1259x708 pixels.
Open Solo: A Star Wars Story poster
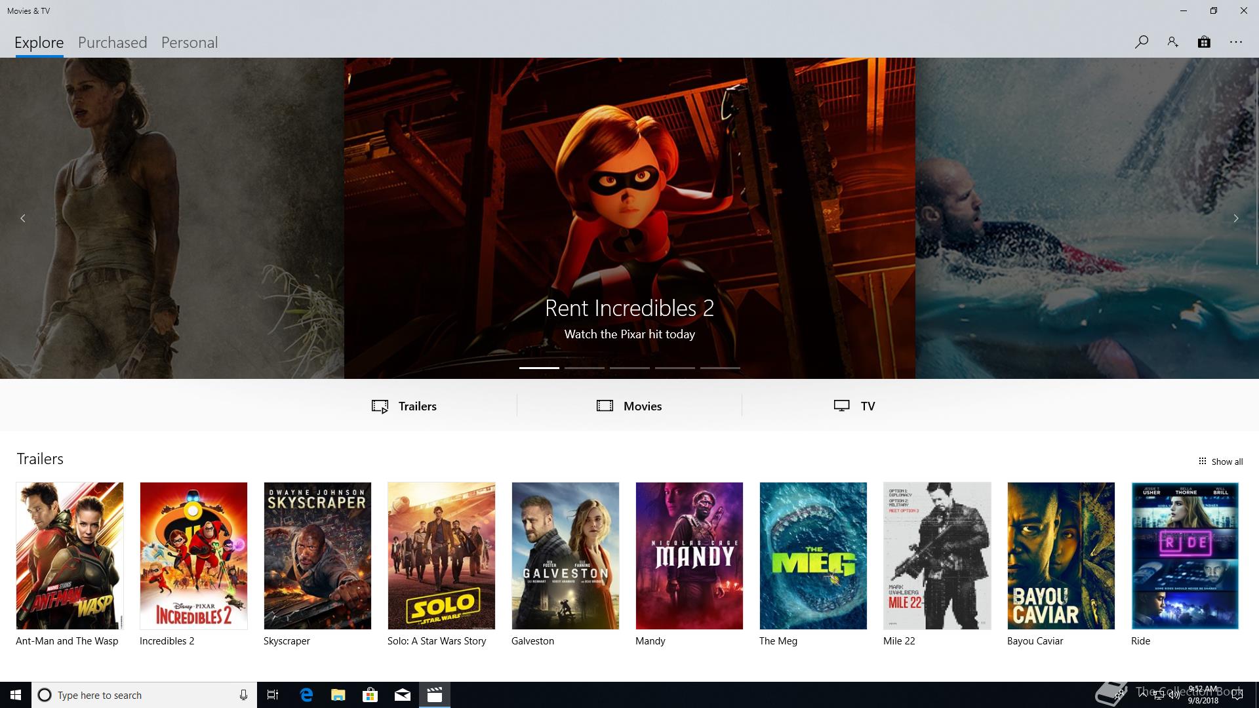441,556
